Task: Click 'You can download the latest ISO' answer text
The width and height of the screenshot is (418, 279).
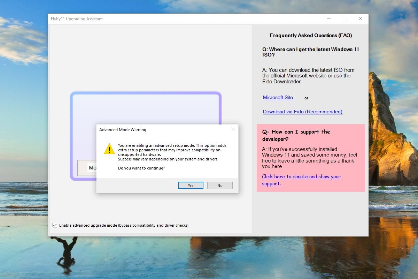Action: pos(308,76)
